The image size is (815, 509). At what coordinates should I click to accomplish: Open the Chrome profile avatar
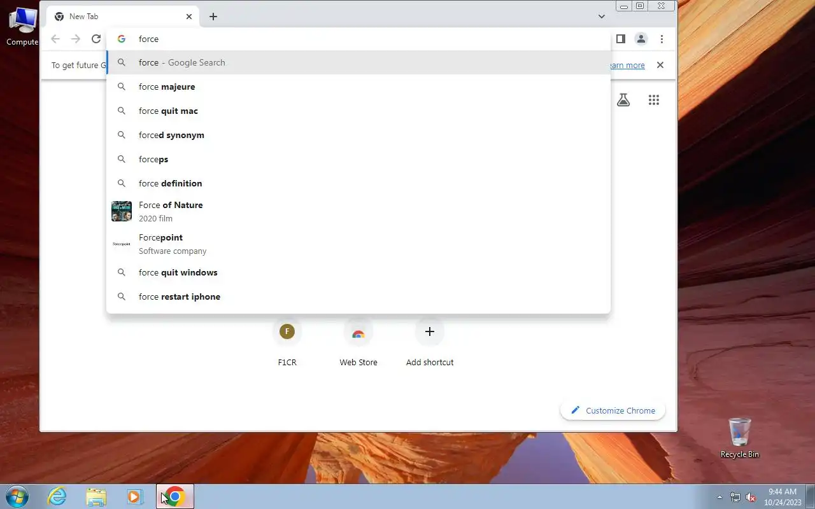click(641, 39)
